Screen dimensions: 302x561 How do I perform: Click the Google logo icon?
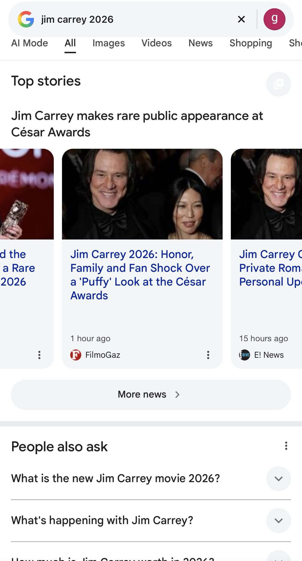point(26,19)
